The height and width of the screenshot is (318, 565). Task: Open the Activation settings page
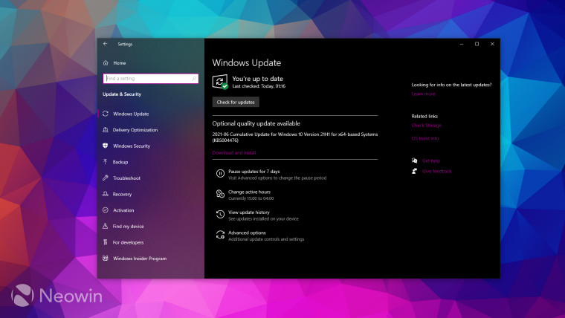click(x=123, y=210)
